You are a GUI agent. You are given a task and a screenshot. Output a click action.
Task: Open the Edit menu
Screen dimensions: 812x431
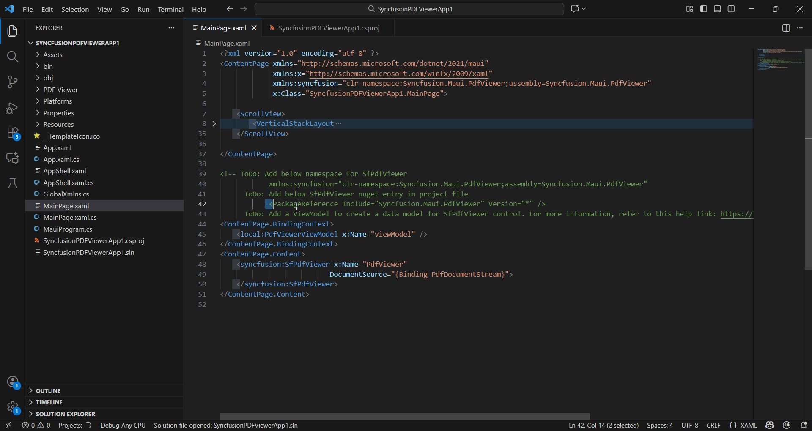coord(47,9)
